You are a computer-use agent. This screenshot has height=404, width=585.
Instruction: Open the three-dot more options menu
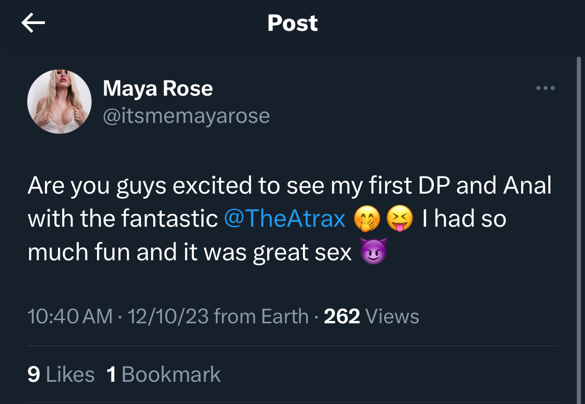pos(546,88)
